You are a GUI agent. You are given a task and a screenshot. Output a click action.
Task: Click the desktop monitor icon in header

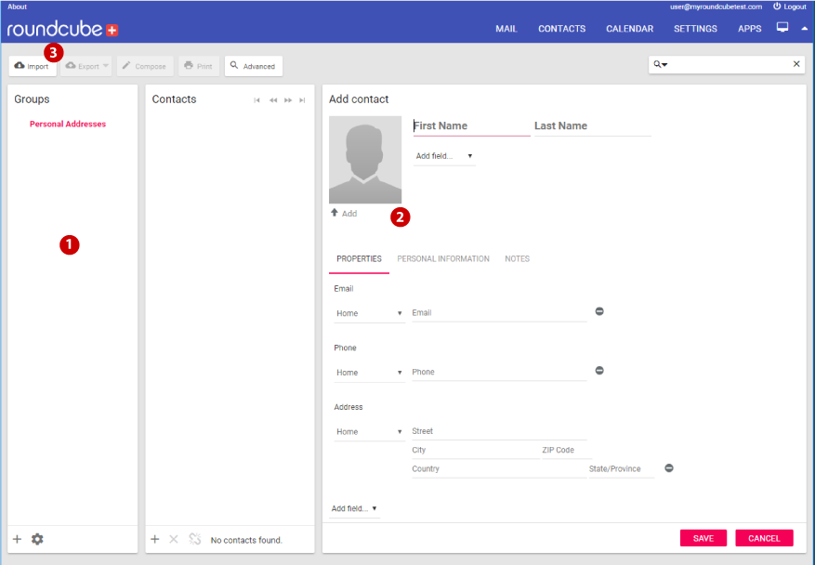(x=782, y=28)
